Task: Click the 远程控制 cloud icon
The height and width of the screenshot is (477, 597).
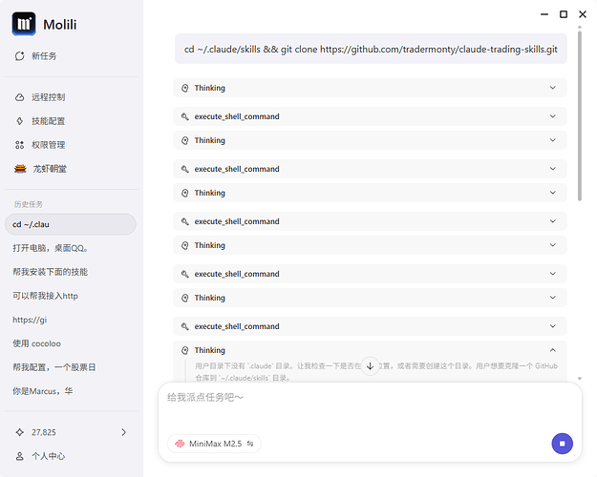Action: 20,97
